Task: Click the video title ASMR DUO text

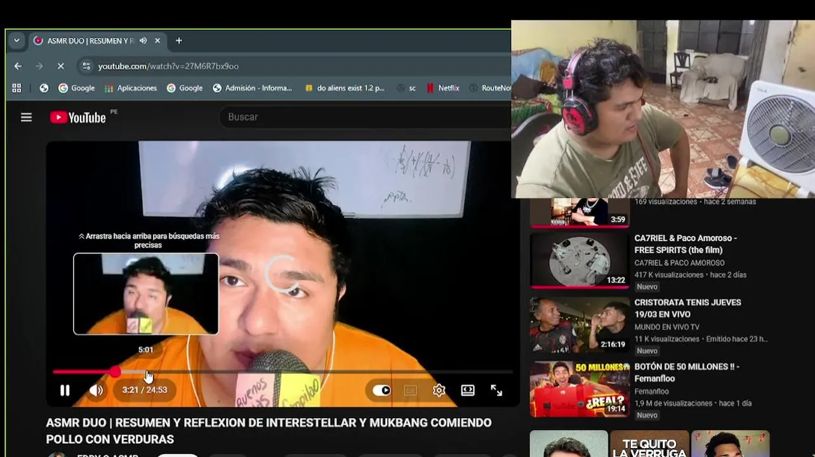Action: point(268,430)
